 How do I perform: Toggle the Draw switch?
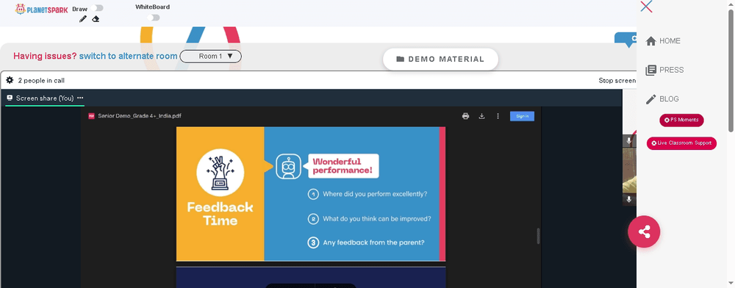coord(98,8)
